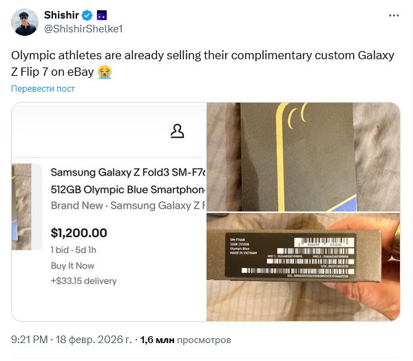
Task: Open the bottom-right barcode label photo
Action: click(x=304, y=267)
